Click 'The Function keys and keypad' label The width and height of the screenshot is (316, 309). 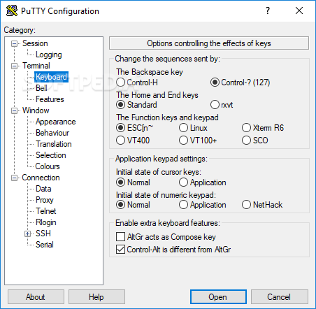click(167, 117)
